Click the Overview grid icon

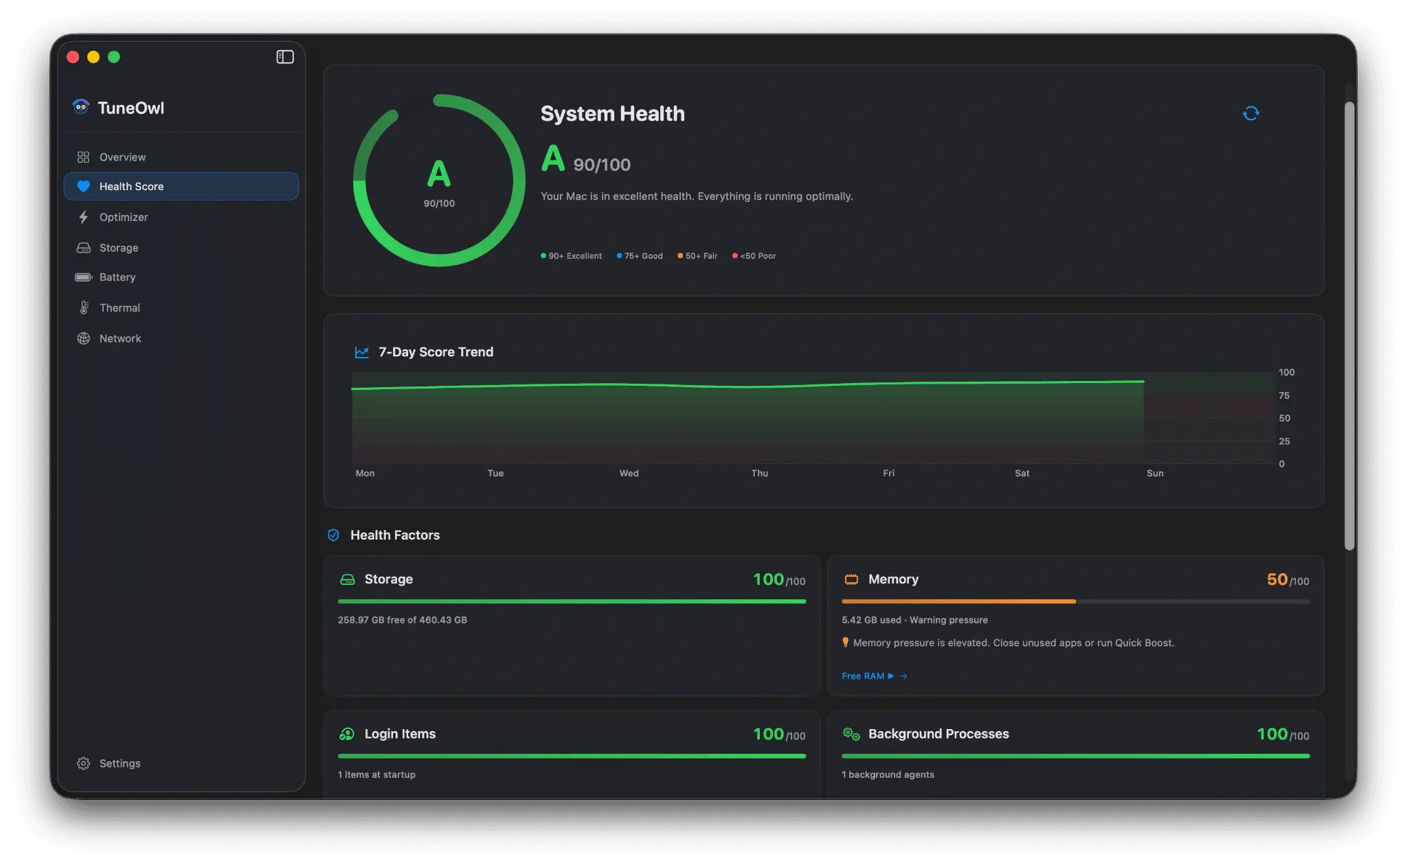(x=83, y=157)
